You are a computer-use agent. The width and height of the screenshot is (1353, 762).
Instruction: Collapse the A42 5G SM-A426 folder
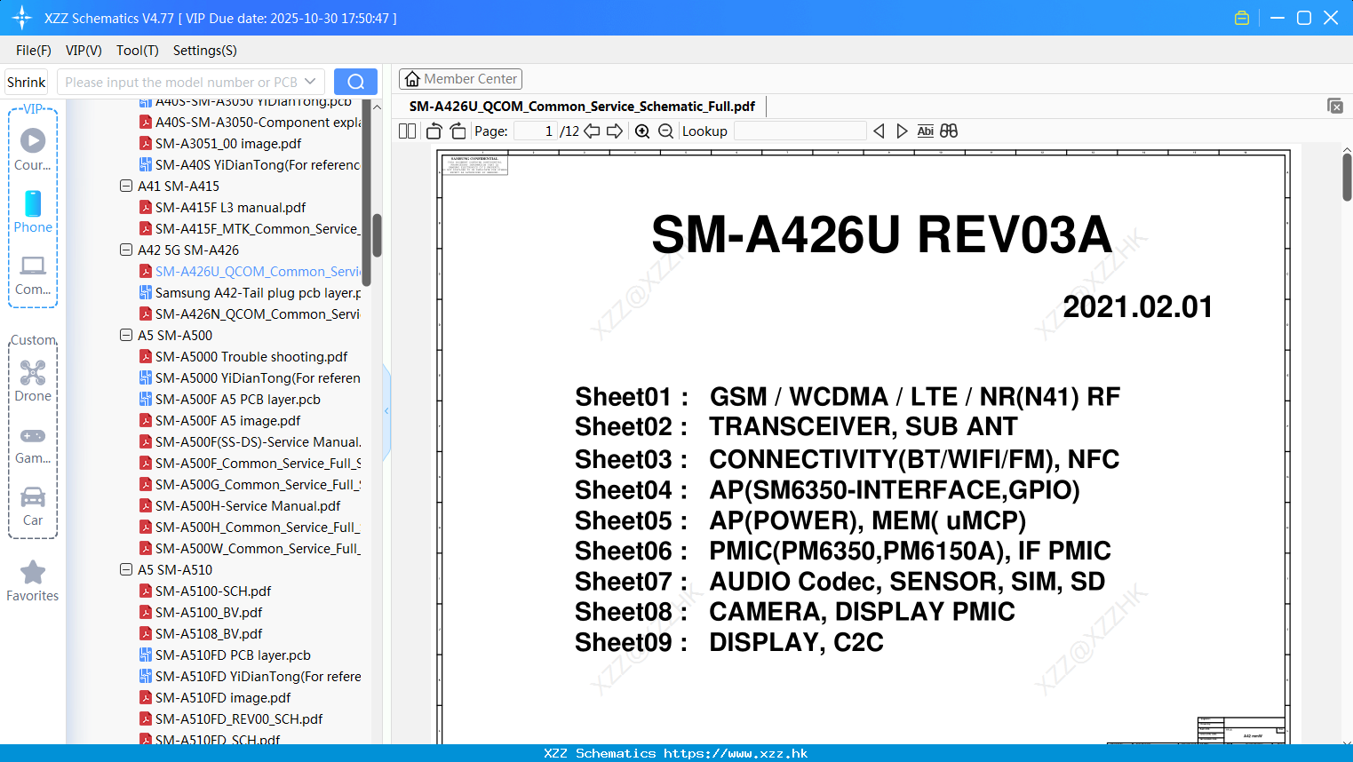point(126,250)
